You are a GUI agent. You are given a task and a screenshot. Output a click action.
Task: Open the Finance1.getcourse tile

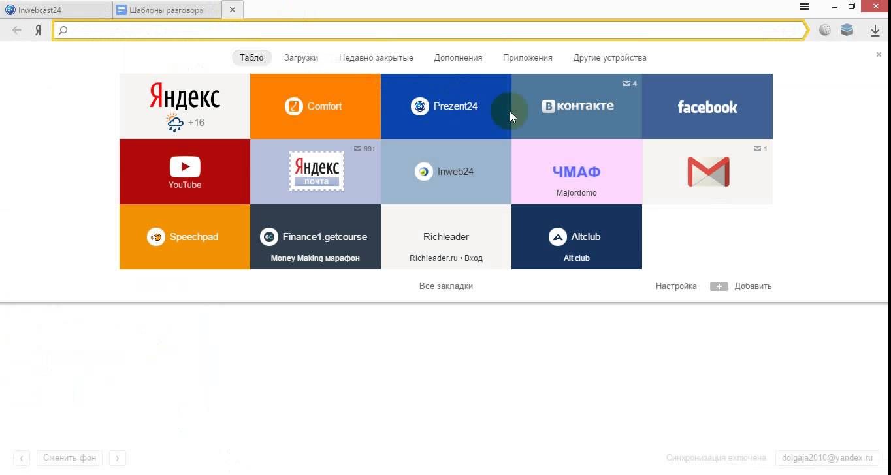coord(316,237)
